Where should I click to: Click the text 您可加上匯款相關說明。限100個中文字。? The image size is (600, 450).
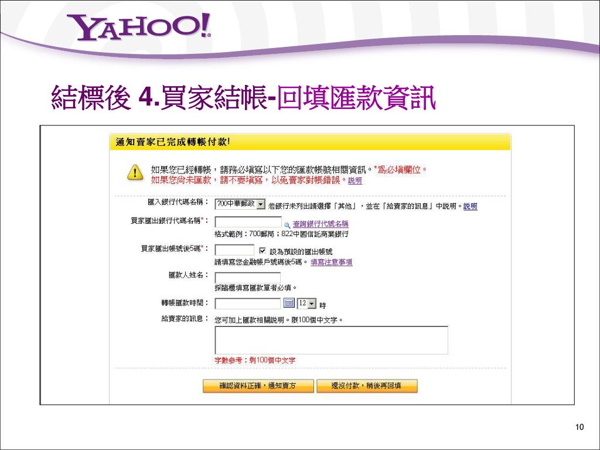[x=279, y=320]
